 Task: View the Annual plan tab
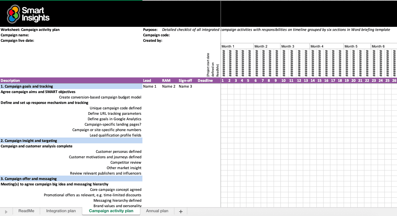(157, 211)
